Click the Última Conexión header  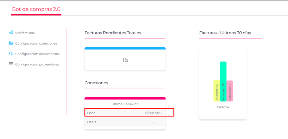[x=125, y=104]
